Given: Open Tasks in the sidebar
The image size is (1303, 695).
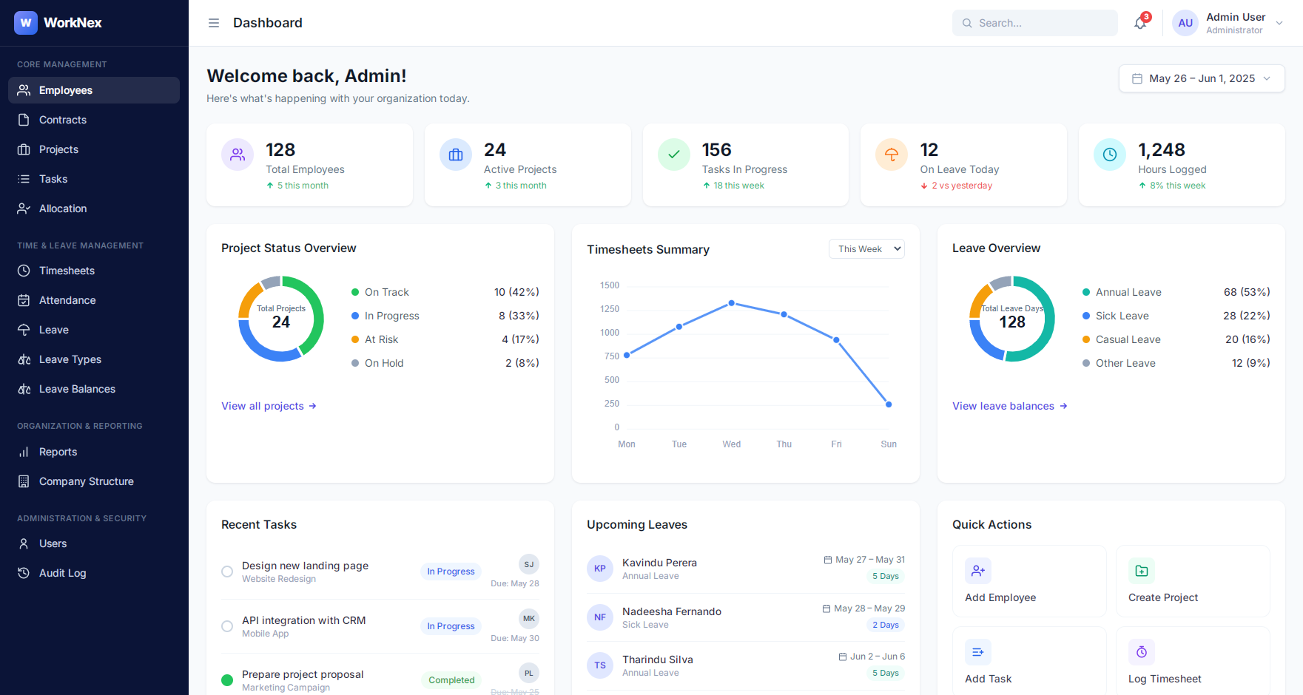Looking at the screenshot, I should 94,179.
